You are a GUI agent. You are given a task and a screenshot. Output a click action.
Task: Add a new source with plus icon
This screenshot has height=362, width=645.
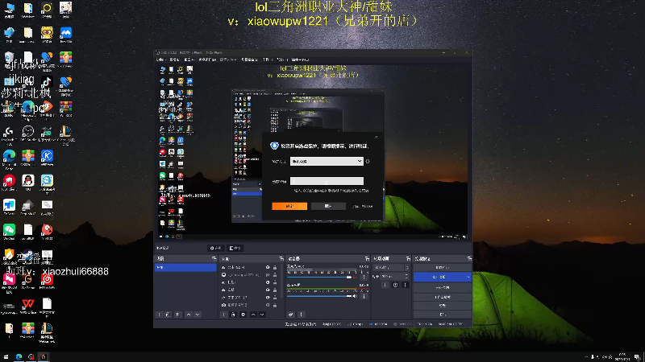223,315
